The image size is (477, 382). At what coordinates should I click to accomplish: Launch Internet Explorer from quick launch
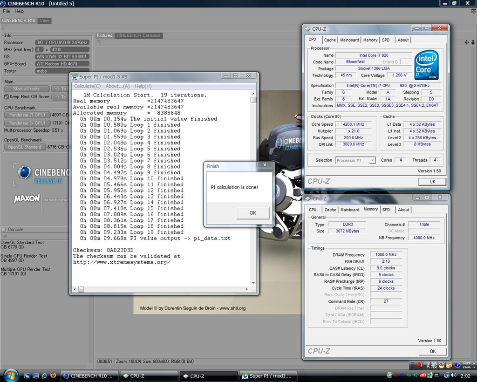coord(44,375)
